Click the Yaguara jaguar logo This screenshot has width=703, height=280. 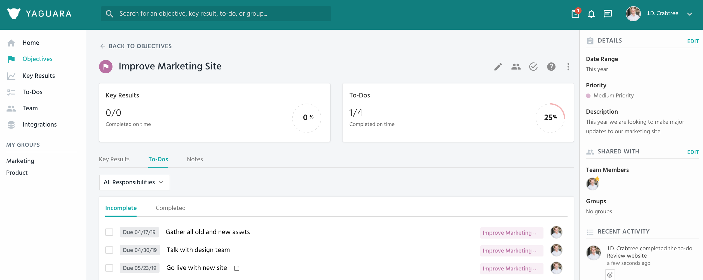[x=14, y=13]
